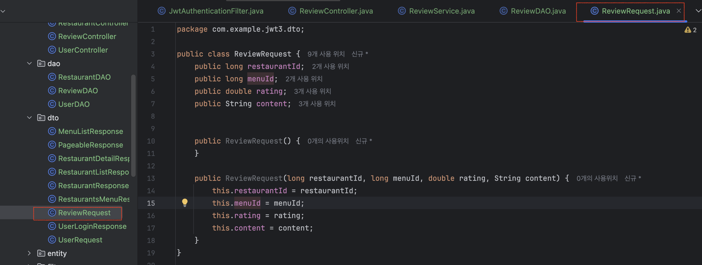Open ReviewController in project tree
This screenshot has height=265, width=702.
point(87,36)
